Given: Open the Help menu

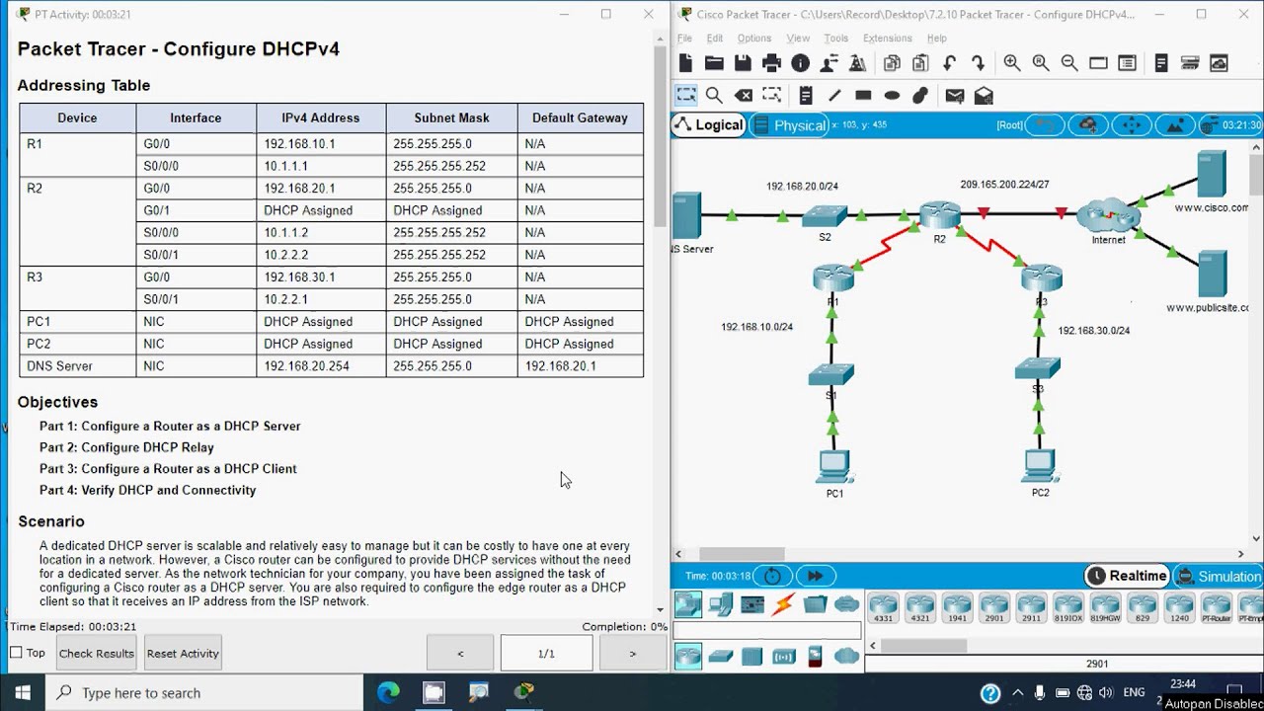Looking at the screenshot, I should click(937, 39).
